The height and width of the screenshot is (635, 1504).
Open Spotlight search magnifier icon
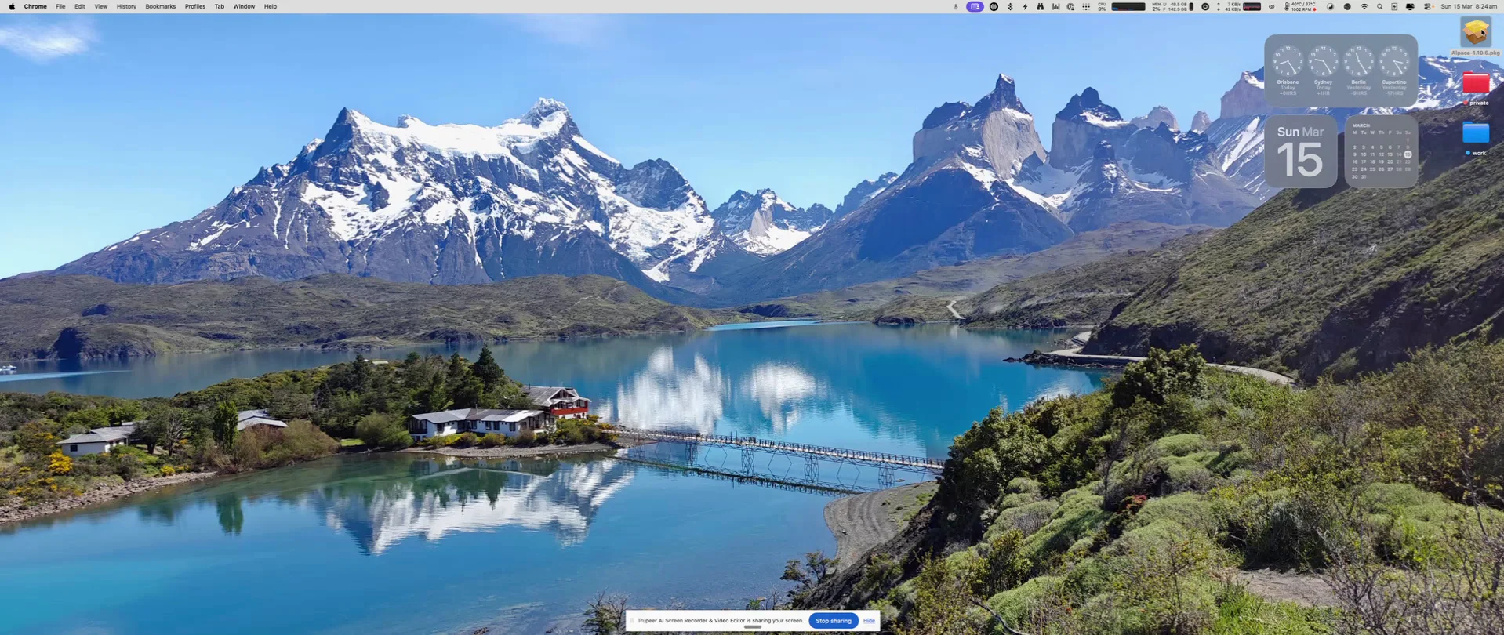pyautogui.click(x=1379, y=6)
